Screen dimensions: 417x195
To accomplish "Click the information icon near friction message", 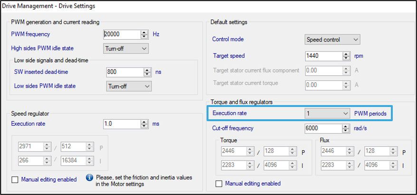I will click(x=90, y=177).
